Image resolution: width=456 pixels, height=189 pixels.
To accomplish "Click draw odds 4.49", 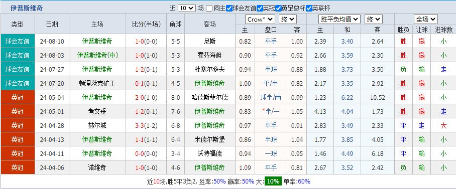I will 347,153.
